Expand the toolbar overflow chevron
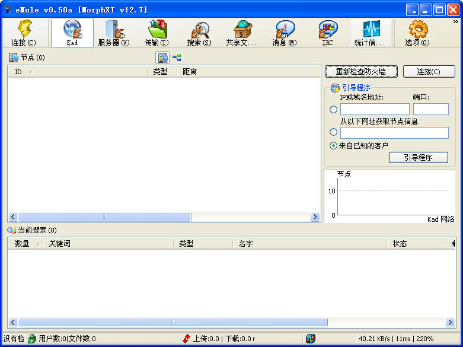The width and height of the screenshot is (463, 347). (455, 21)
